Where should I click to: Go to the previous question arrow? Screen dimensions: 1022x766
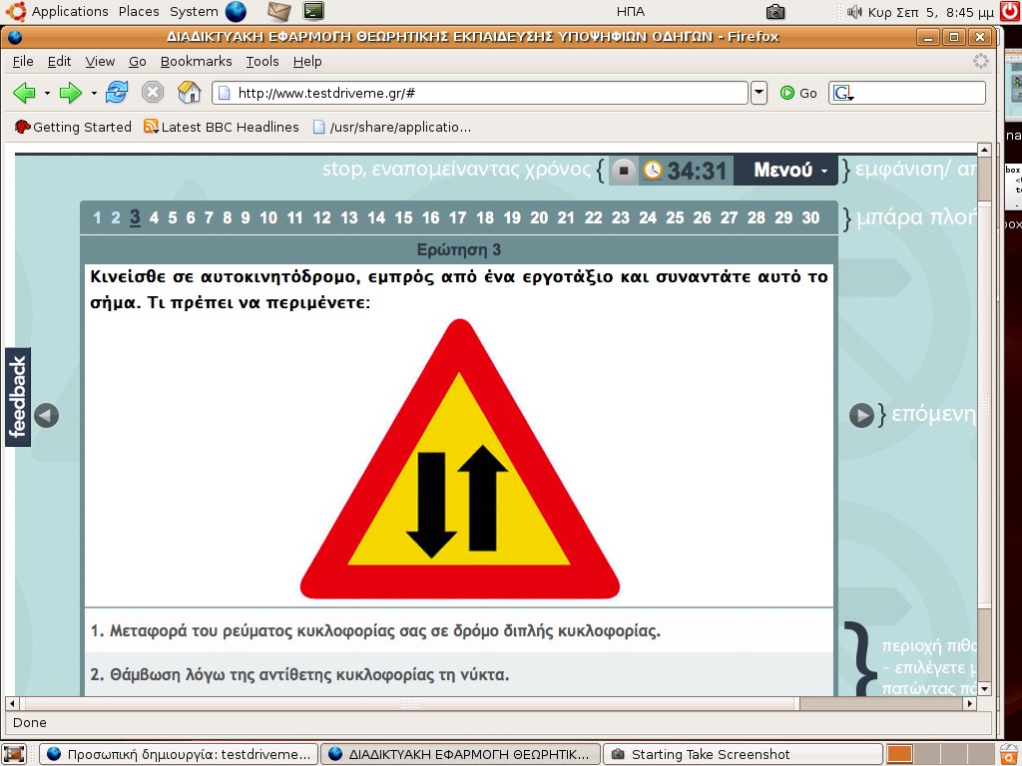46,415
